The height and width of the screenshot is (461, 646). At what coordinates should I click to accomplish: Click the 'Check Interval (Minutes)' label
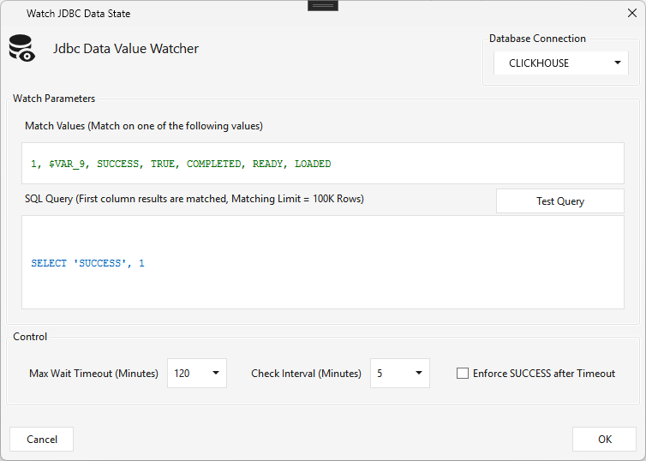(306, 374)
